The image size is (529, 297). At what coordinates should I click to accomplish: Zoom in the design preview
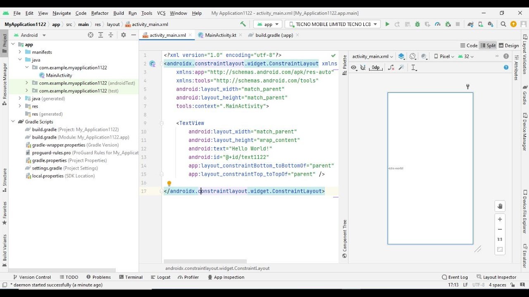click(500, 219)
